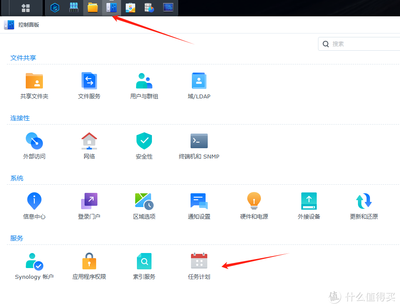Open the 网络 network settings
This screenshot has height=308, width=400.
(89, 145)
